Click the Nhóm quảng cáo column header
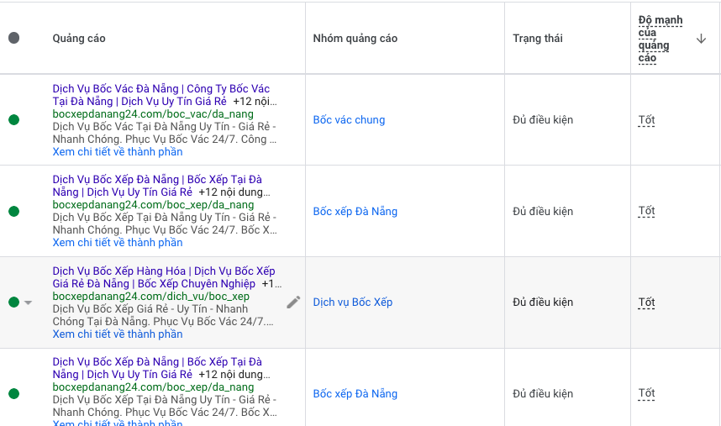The height and width of the screenshot is (426, 721). (355, 39)
